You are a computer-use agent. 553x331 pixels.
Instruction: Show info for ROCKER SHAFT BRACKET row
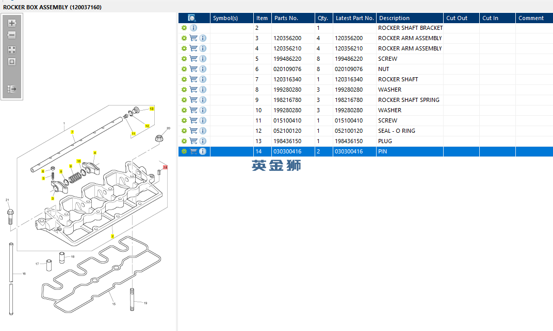coord(193,28)
